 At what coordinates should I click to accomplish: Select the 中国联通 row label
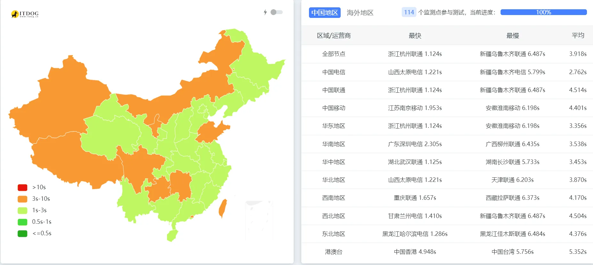point(334,90)
